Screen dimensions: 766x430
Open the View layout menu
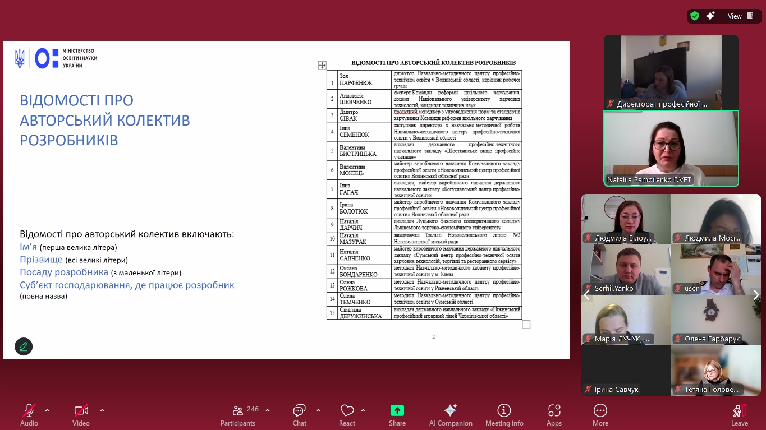tap(735, 16)
